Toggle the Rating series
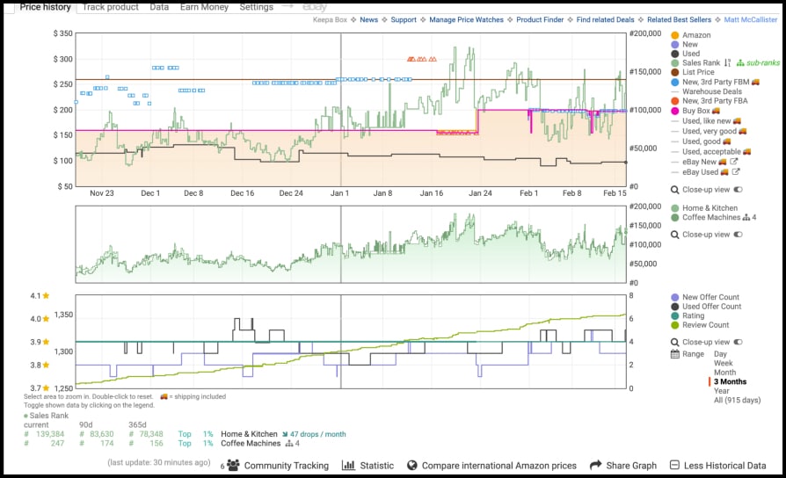 point(688,315)
